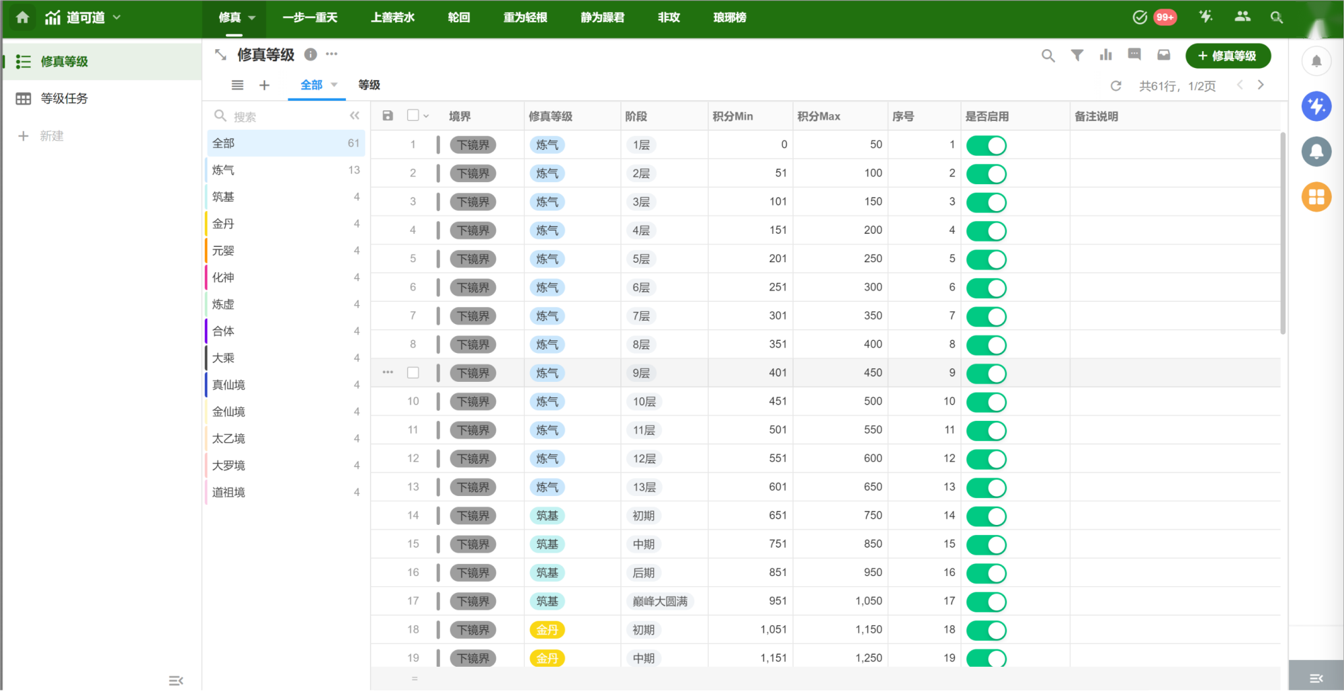Open the comments icon in toolbar
The width and height of the screenshot is (1344, 691).
point(1134,55)
